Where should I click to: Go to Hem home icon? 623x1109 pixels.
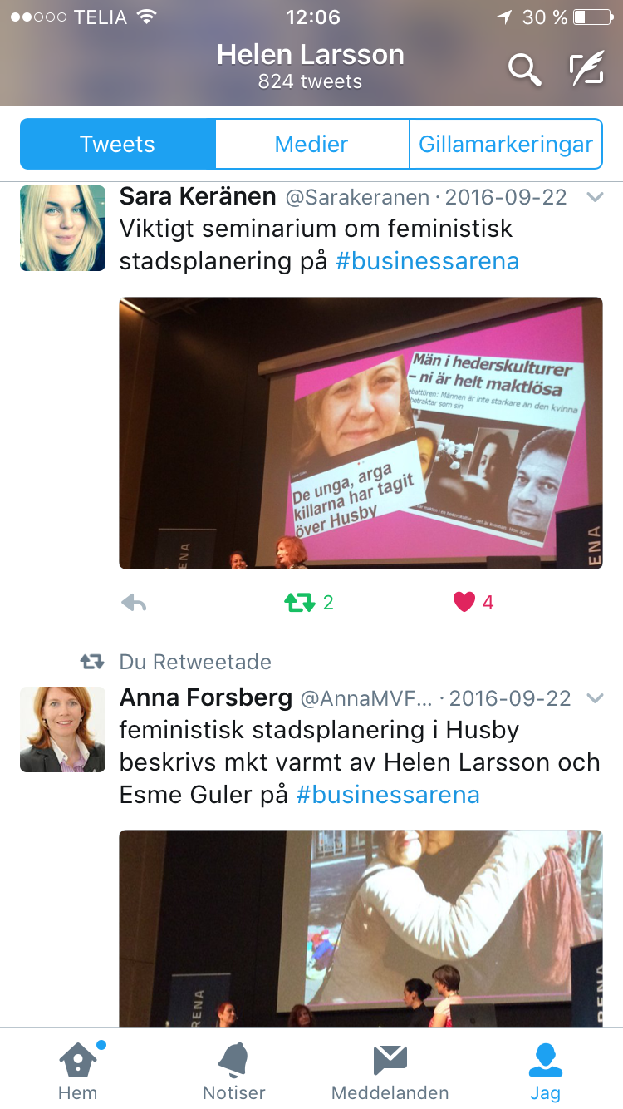click(x=78, y=1071)
